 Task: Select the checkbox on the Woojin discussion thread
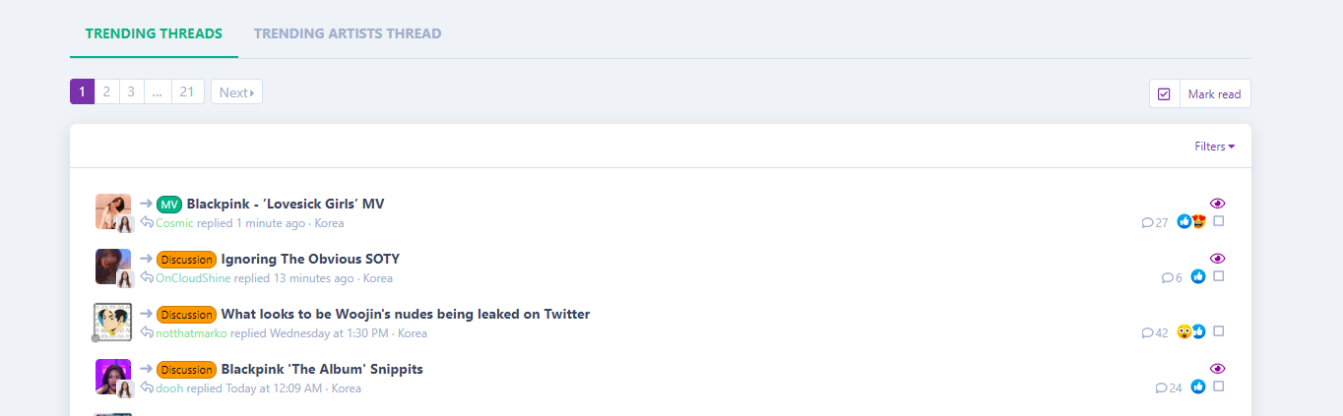(x=1219, y=331)
